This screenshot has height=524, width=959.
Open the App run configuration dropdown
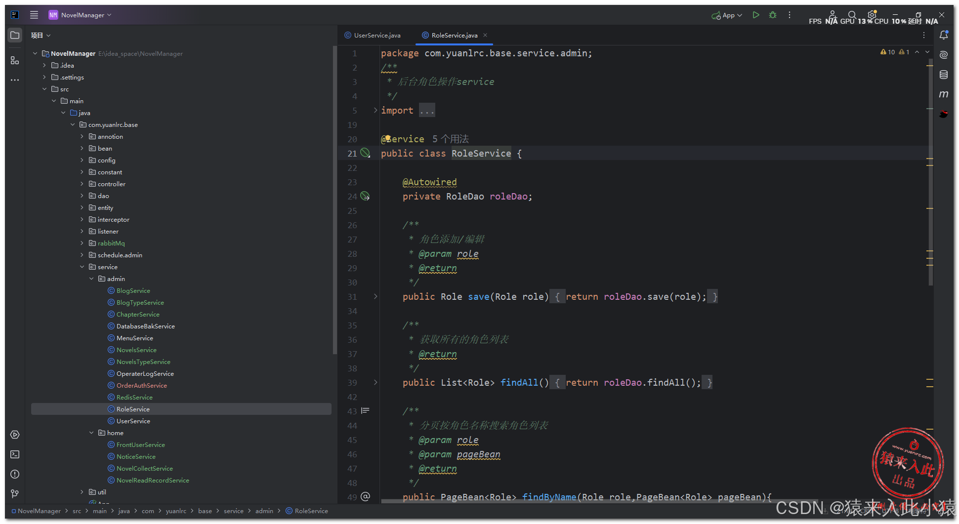(x=727, y=15)
